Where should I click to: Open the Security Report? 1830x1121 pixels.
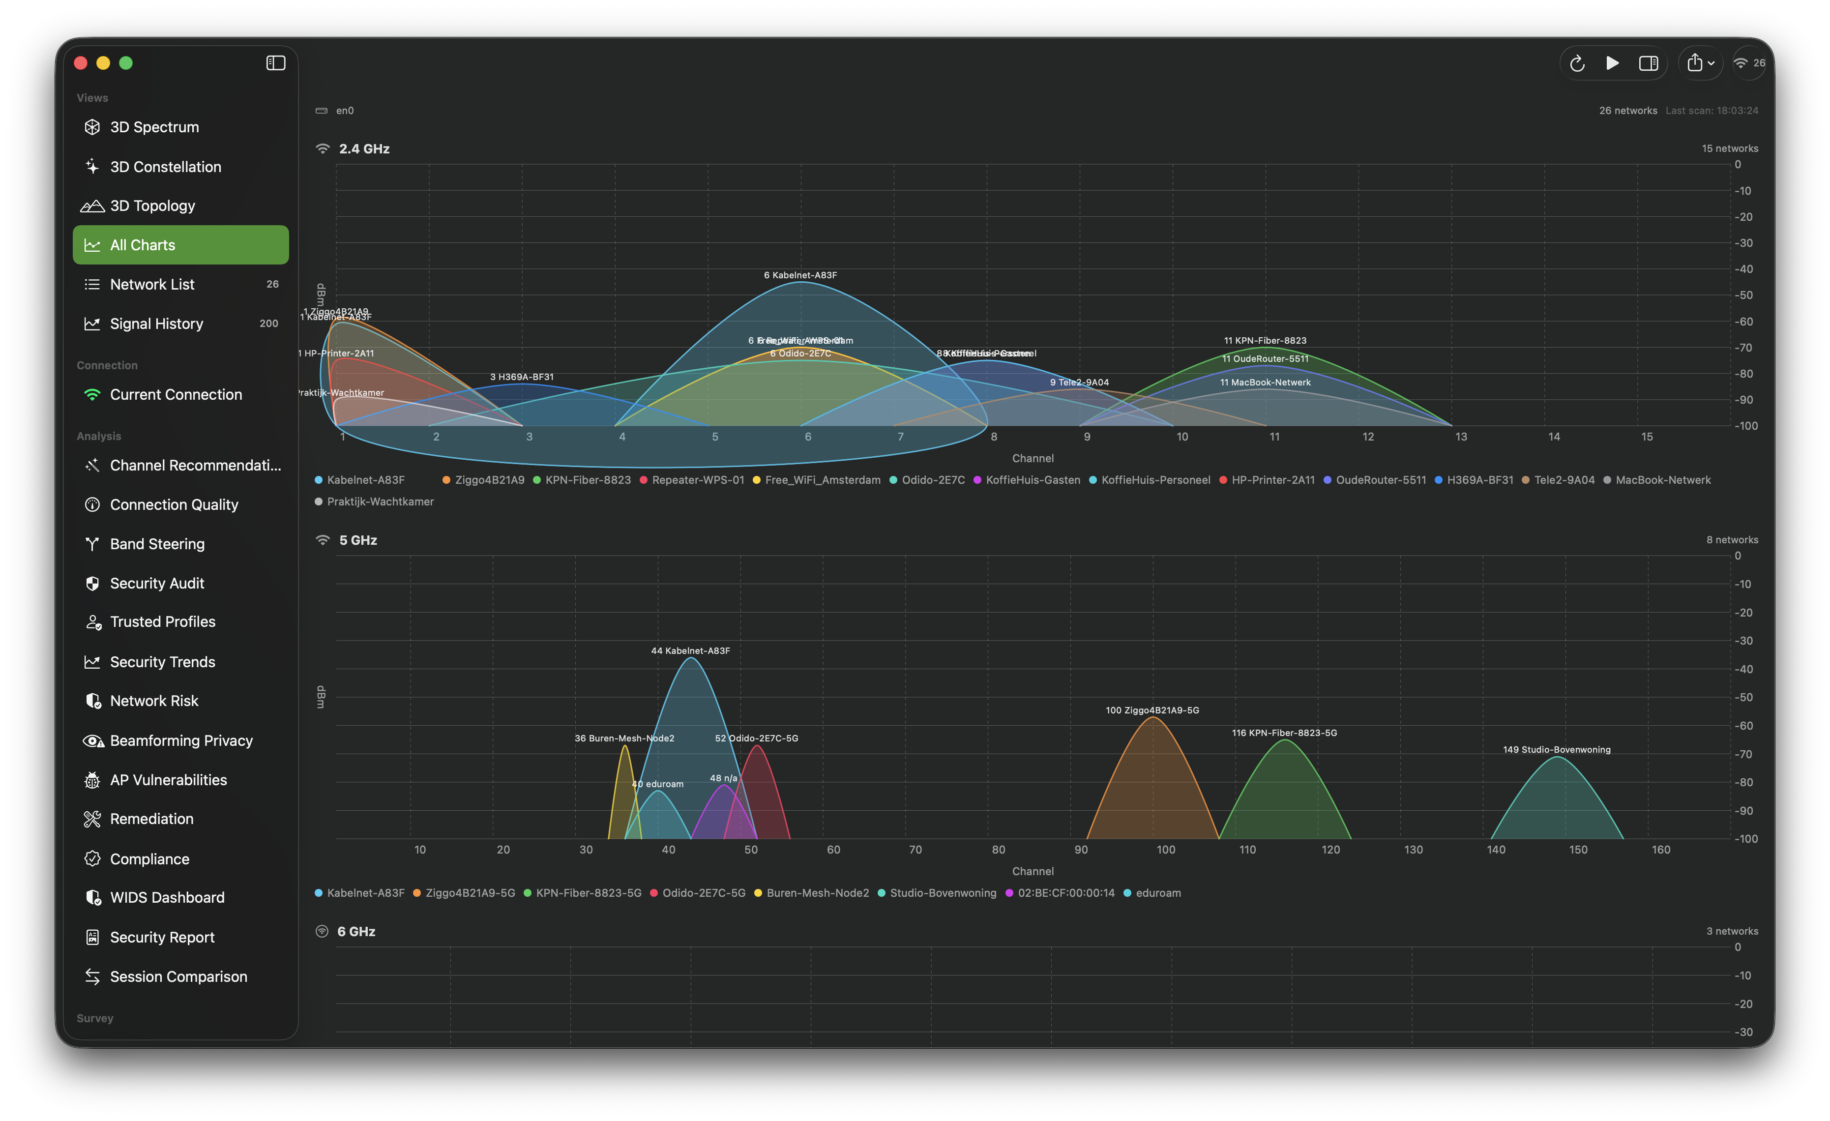180,938
